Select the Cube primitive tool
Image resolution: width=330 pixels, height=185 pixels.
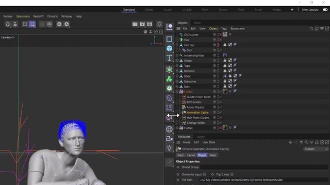(x=169, y=48)
